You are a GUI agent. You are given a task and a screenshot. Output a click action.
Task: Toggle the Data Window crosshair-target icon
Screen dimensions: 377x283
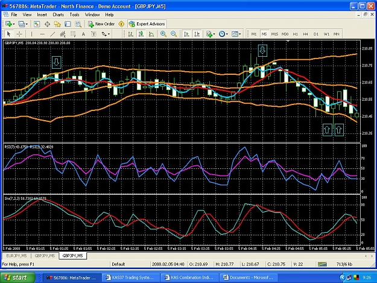tap(47, 24)
